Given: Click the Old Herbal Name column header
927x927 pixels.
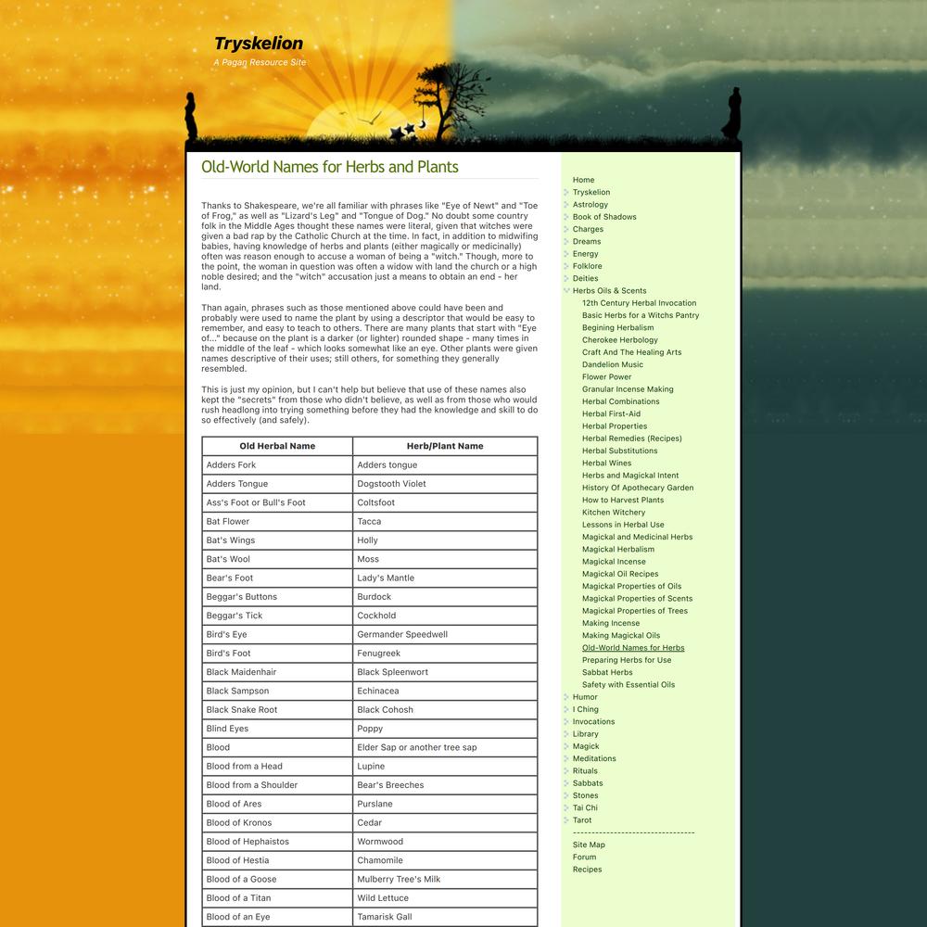Looking at the screenshot, I should (x=277, y=447).
